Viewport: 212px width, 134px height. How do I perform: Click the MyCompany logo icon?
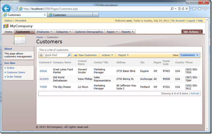click(x=6, y=26)
